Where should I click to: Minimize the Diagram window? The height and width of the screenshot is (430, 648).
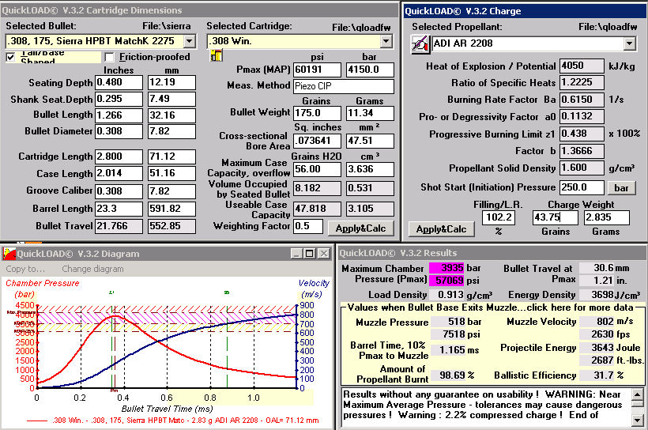pos(296,254)
